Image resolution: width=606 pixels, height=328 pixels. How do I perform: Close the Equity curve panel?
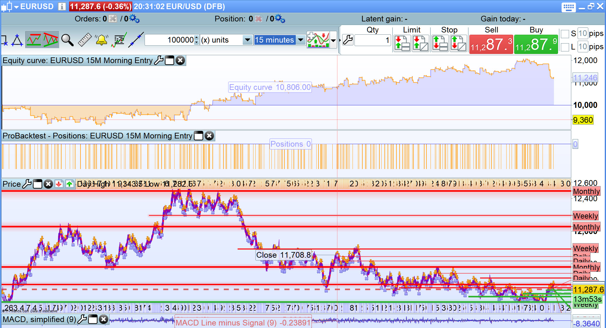(x=180, y=60)
